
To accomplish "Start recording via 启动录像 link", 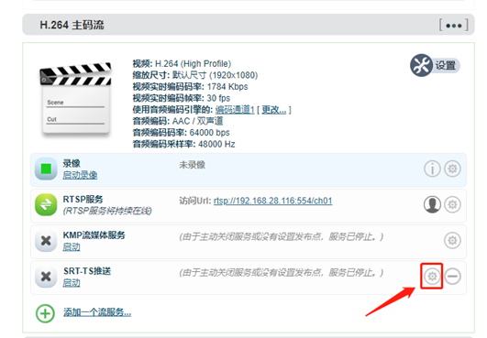I will pyautogui.click(x=80, y=175).
